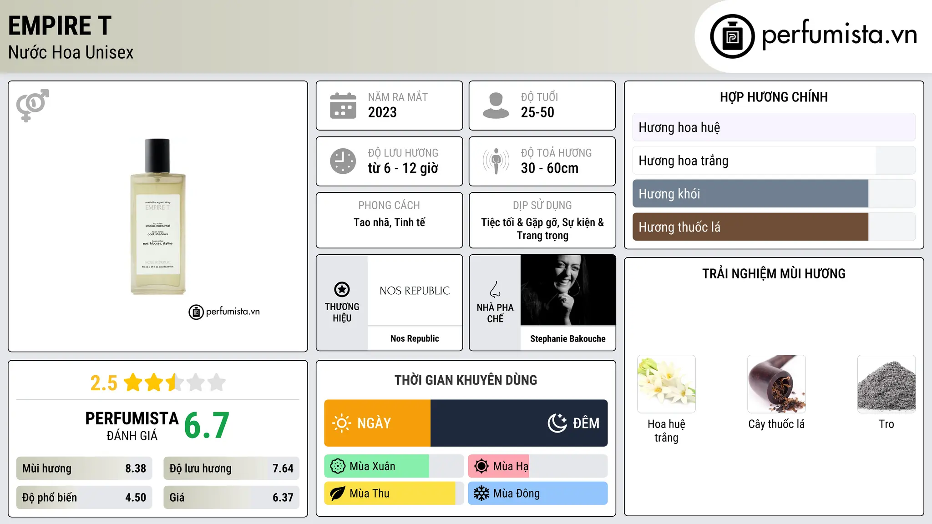Click the 'ĐÊM' nighttime label
The width and height of the screenshot is (932, 524).
(x=586, y=423)
